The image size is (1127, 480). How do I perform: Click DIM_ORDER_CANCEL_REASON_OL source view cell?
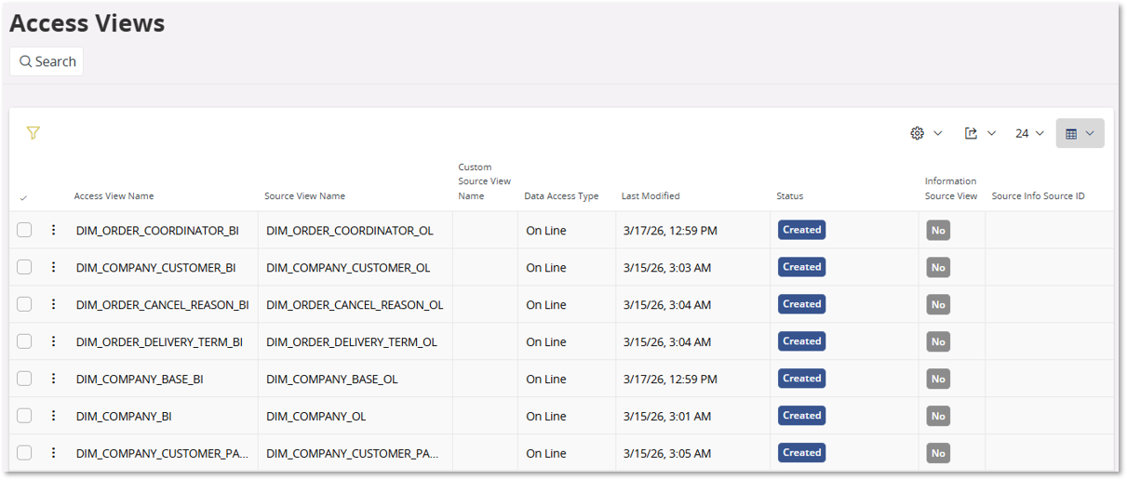(x=355, y=305)
